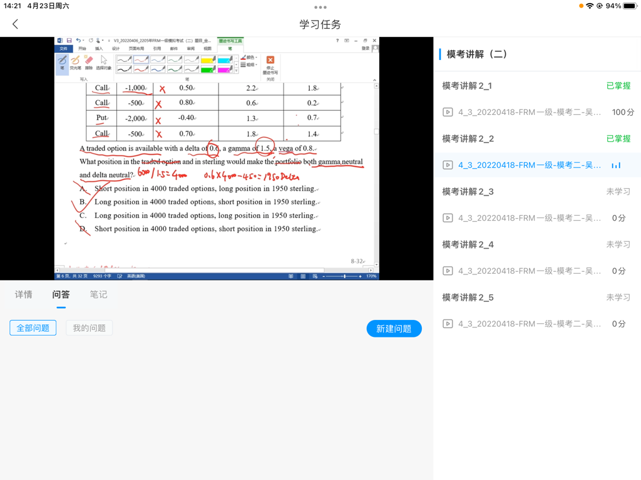
Task: Open the 页面布局 ribbon tab
Action: pyautogui.click(x=136, y=49)
